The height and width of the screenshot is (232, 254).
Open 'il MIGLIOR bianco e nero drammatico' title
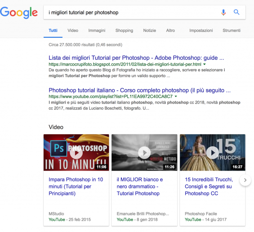[140, 186]
